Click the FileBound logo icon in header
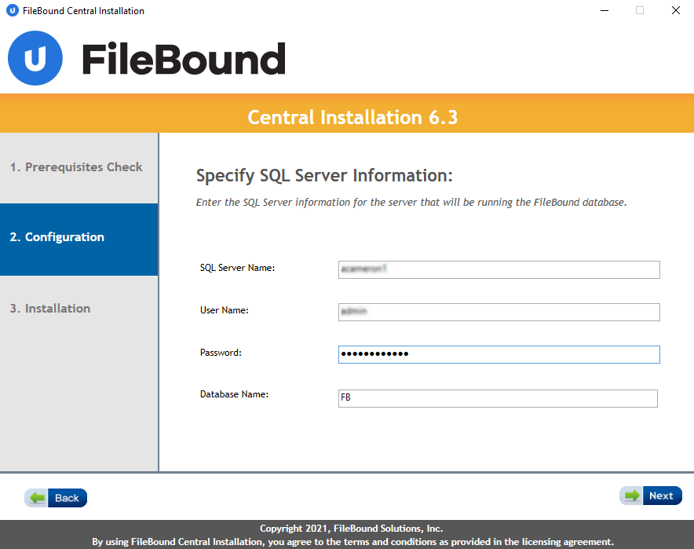The width and height of the screenshot is (694, 549). 35,58
